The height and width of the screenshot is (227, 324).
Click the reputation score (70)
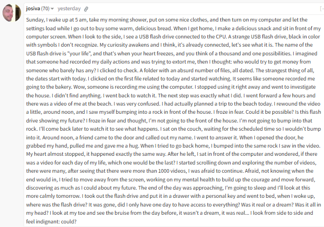tap(45, 9)
